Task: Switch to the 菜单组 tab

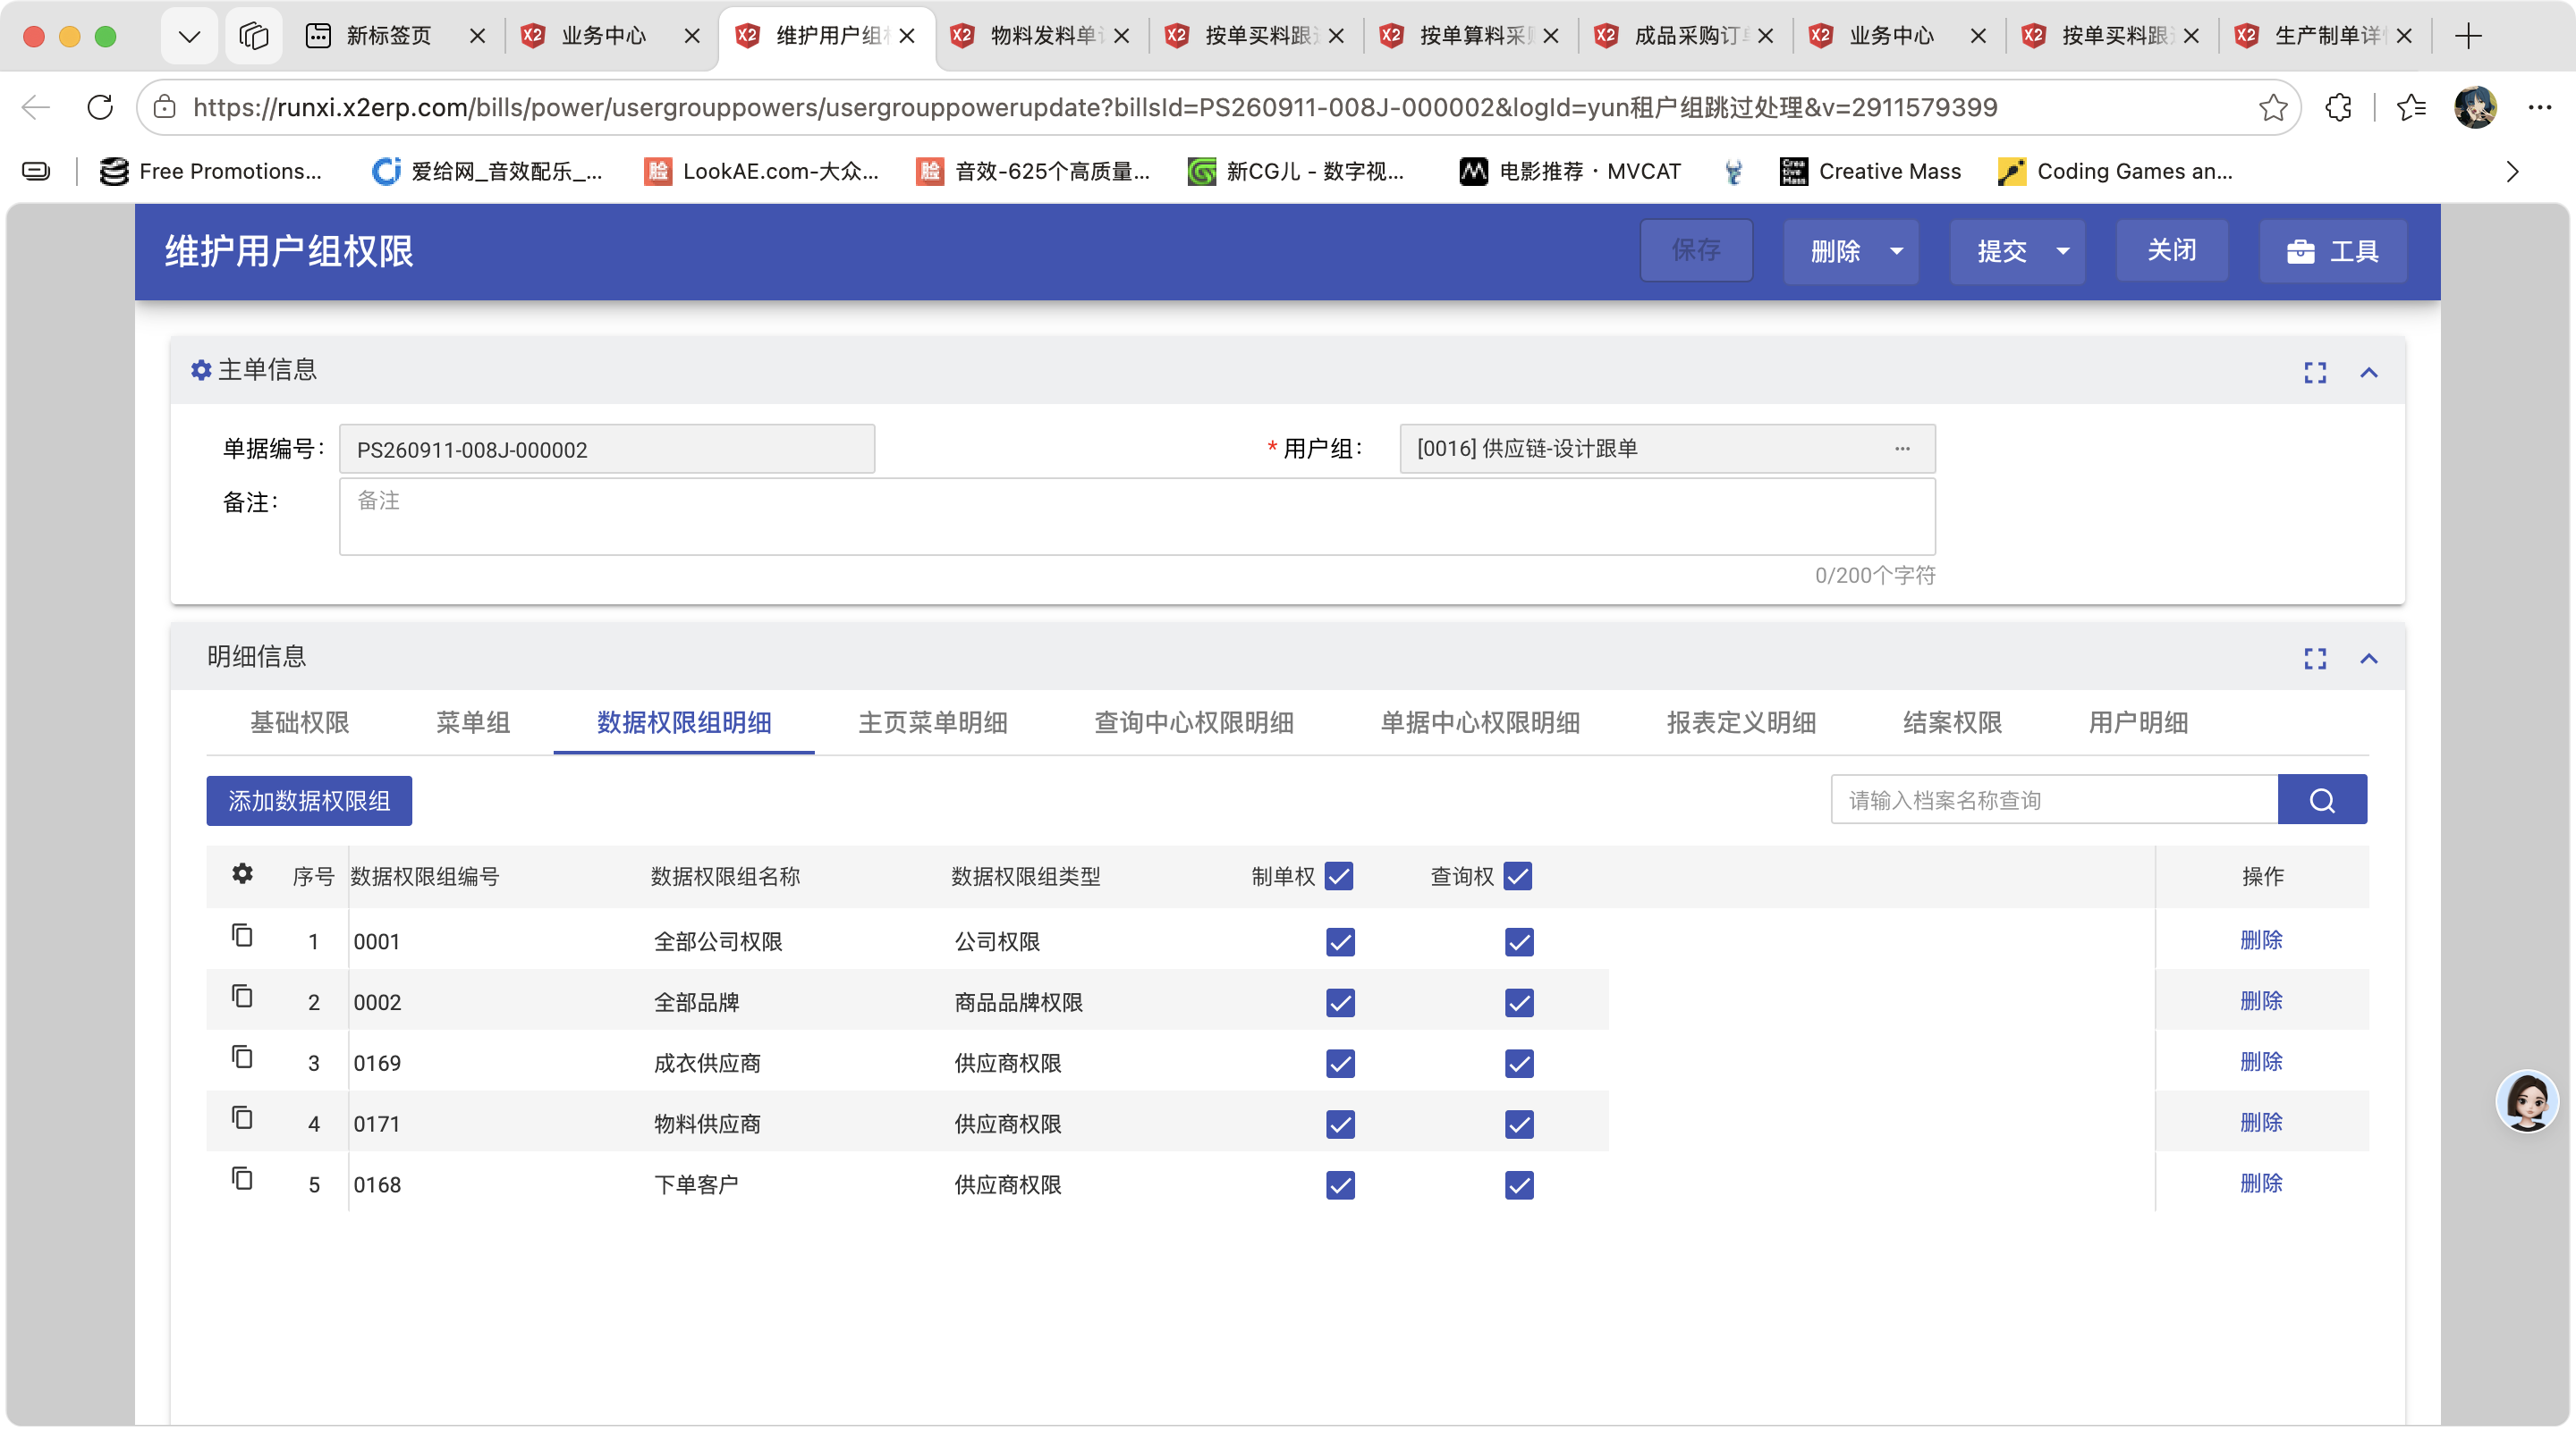Action: (x=473, y=722)
